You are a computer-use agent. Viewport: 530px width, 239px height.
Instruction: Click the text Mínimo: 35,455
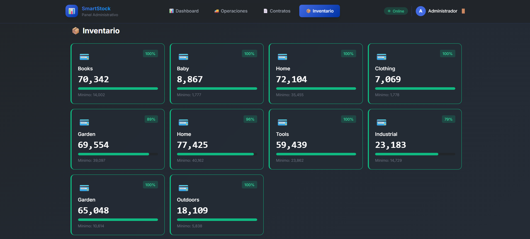pos(290,95)
